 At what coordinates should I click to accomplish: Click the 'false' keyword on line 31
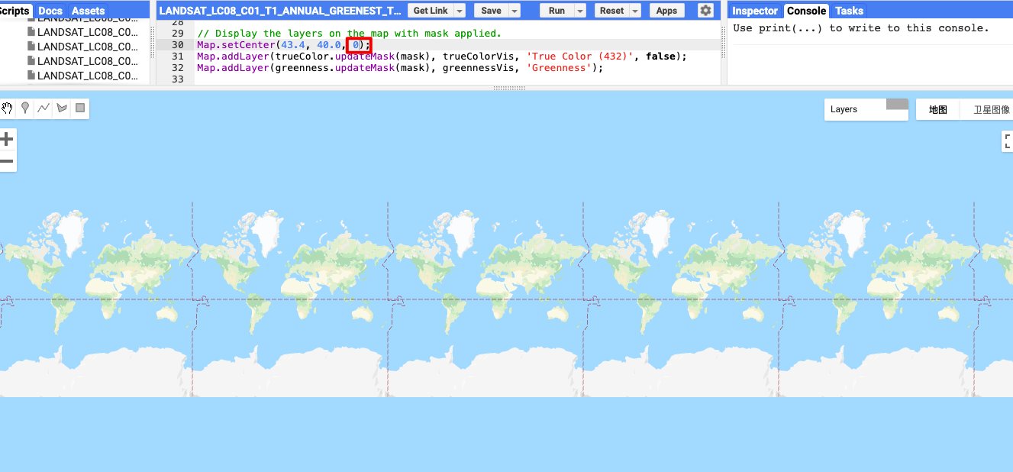pos(661,57)
